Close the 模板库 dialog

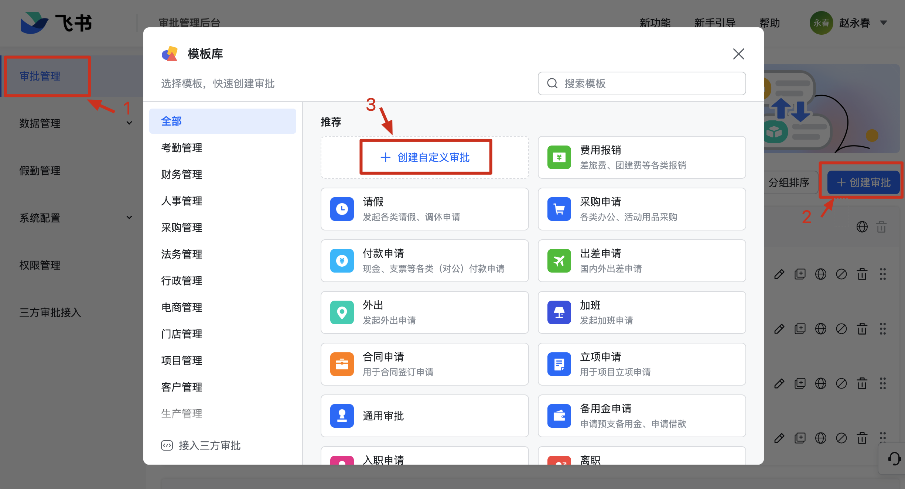tap(738, 54)
